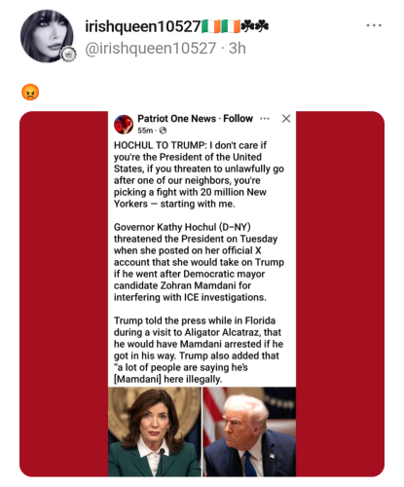The width and height of the screenshot is (404, 487).
Task: Click the red background of attached image
Action: [63, 294]
